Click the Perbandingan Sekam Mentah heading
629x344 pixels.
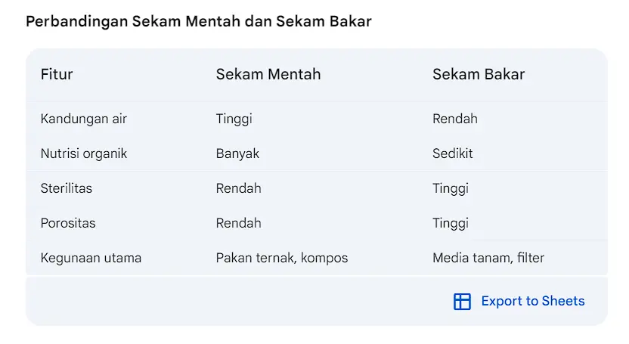point(199,21)
